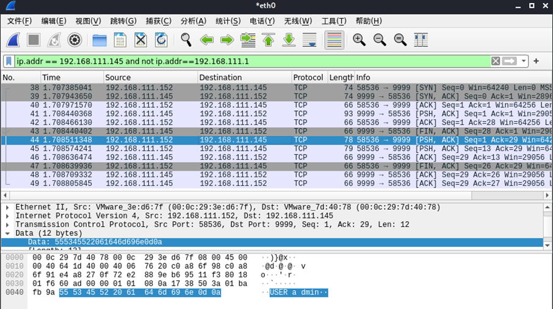Select packet 41 with length 93
This screenshot has height=309, width=553.
[276, 114]
